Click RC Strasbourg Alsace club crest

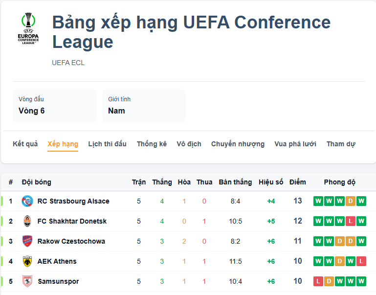[x=27, y=201]
